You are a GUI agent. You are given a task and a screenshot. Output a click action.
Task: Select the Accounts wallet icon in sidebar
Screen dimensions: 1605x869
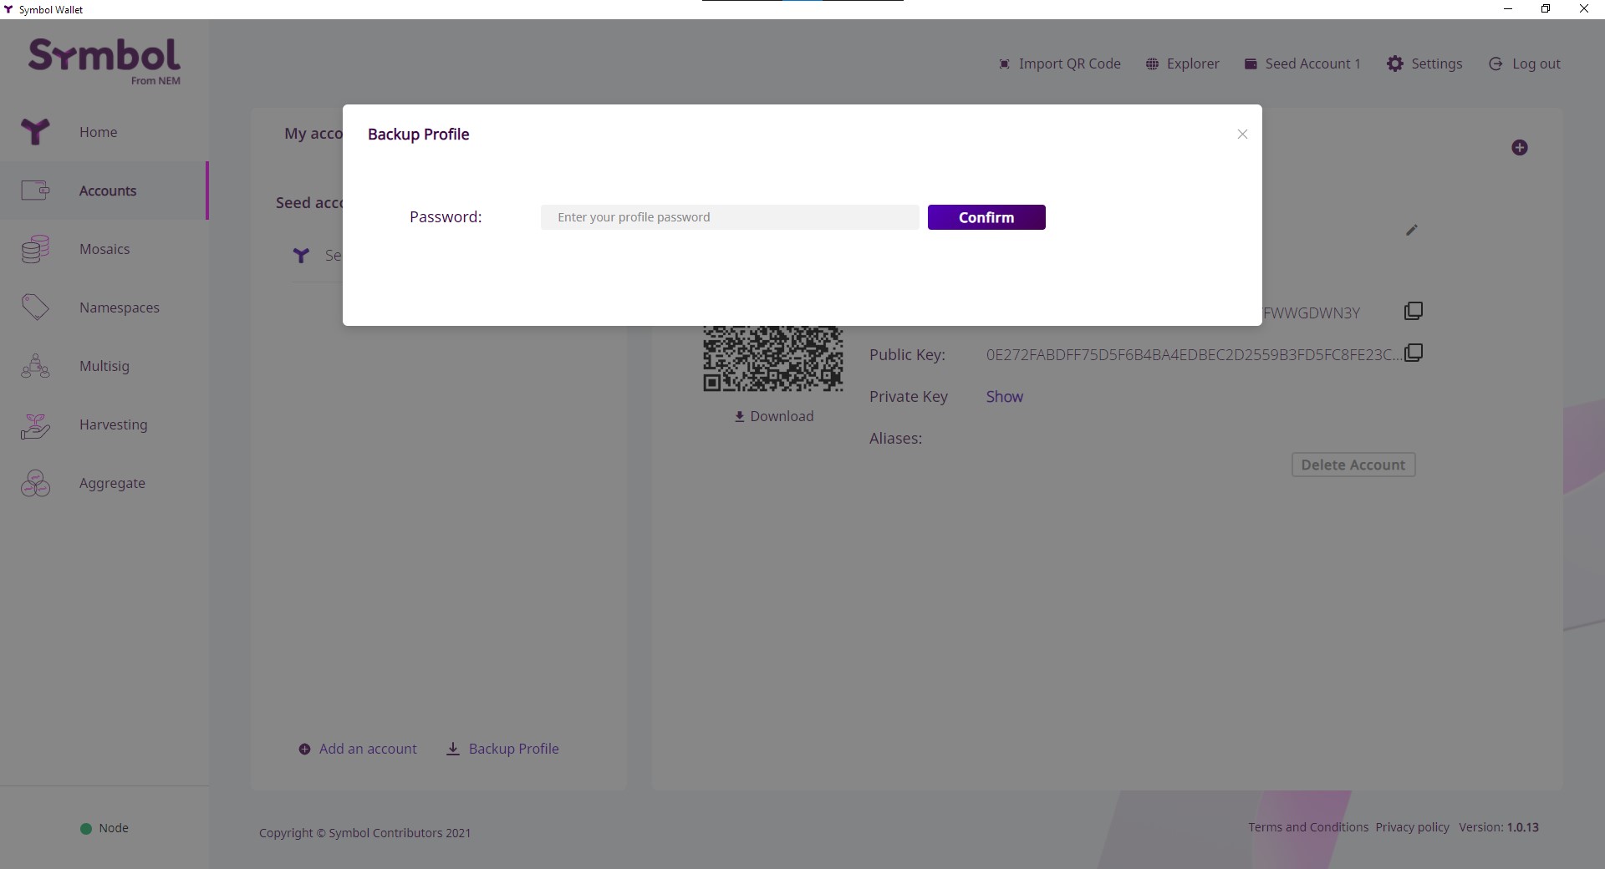click(x=35, y=191)
